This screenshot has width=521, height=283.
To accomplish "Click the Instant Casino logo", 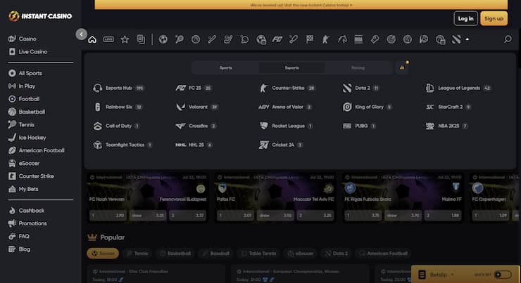I will pyautogui.click(x=40, y=16).
